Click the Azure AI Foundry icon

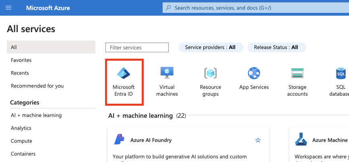point(119,139)
